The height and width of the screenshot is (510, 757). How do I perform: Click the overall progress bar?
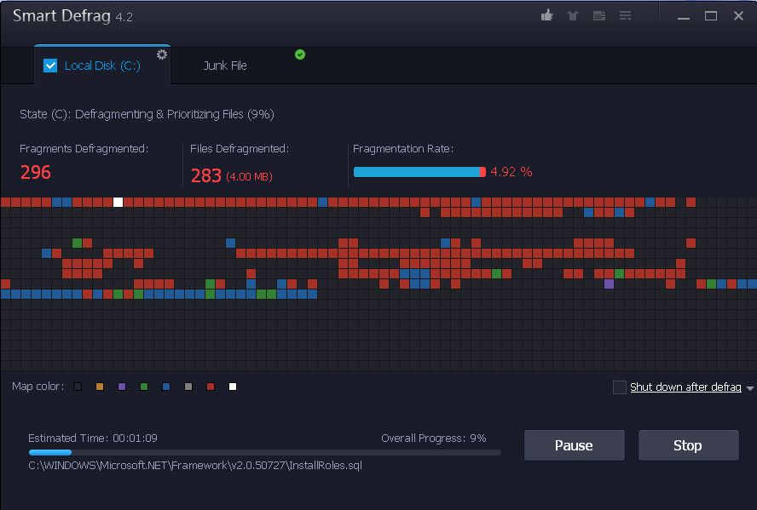264,452
